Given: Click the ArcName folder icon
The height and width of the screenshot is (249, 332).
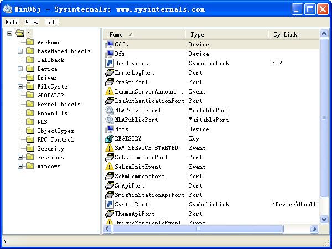Looking at the screenshot, I should (x=30, y=42).
